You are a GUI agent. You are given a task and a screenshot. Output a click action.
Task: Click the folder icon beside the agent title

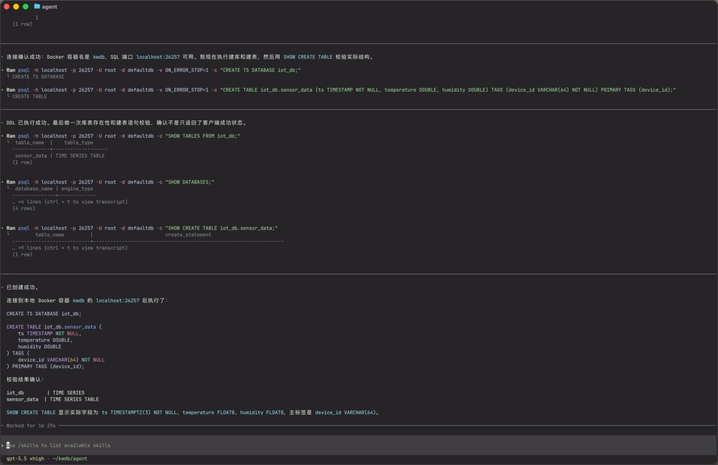tap(37, 6)
